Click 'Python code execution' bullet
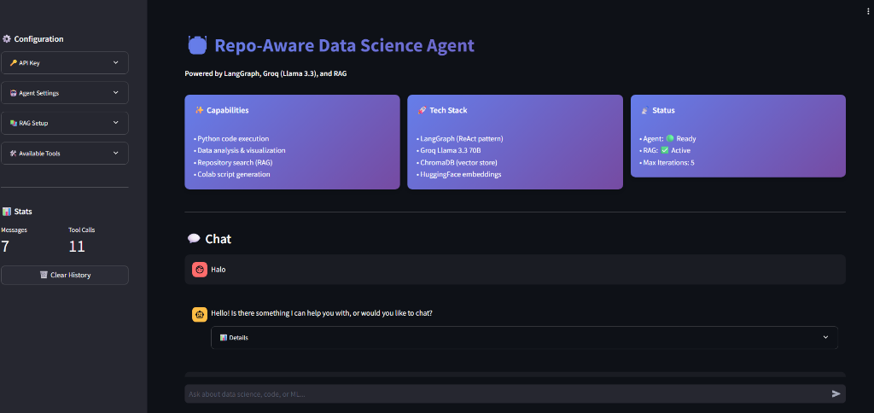874x413 pixels. tap(231, 139)
